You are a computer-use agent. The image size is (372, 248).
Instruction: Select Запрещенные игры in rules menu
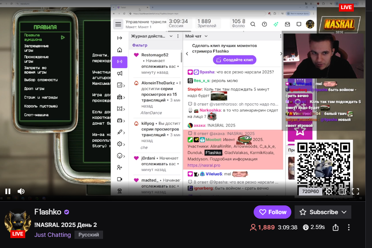click(x=36, y=48)
